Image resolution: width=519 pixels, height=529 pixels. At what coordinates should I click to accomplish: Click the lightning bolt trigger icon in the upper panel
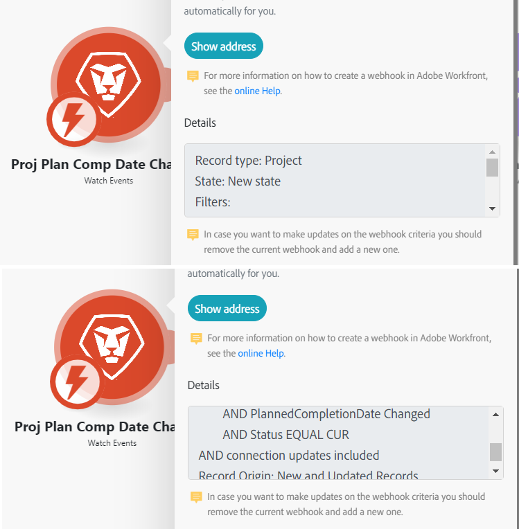click(73, 119)
